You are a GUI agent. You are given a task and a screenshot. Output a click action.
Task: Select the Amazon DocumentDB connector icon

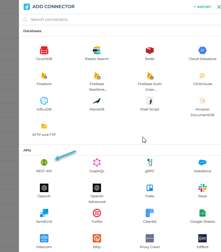click(202, 101)
